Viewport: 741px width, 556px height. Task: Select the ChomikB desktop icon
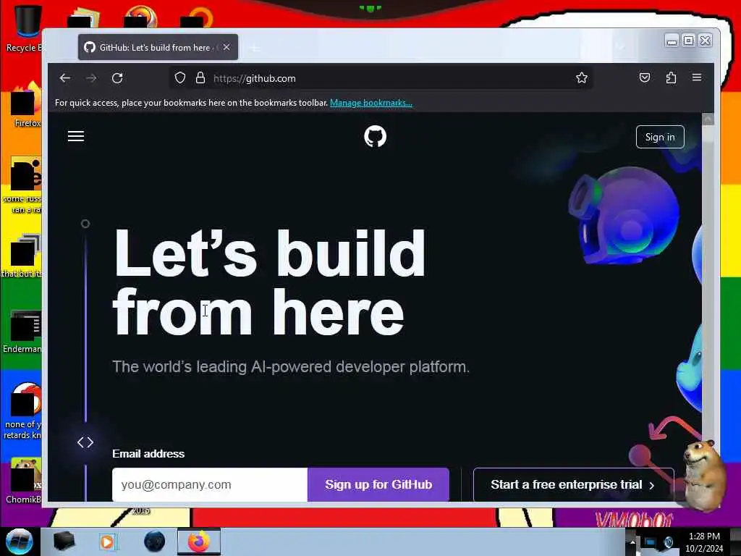click(x=24, y=481)
